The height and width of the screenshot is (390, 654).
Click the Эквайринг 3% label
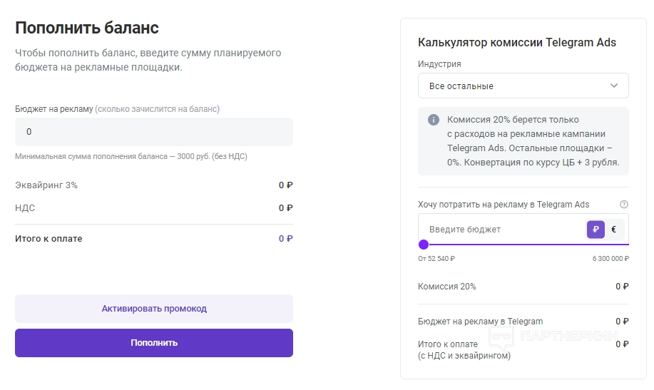tap(46, 185)
